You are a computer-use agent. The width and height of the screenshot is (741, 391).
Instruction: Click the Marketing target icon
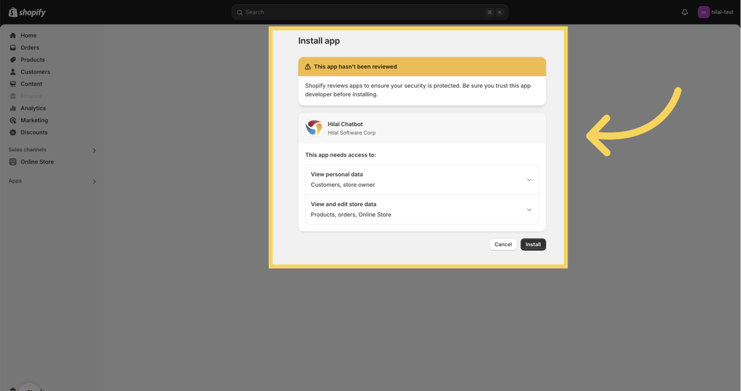pyautogui.click(x=13, y=120)
